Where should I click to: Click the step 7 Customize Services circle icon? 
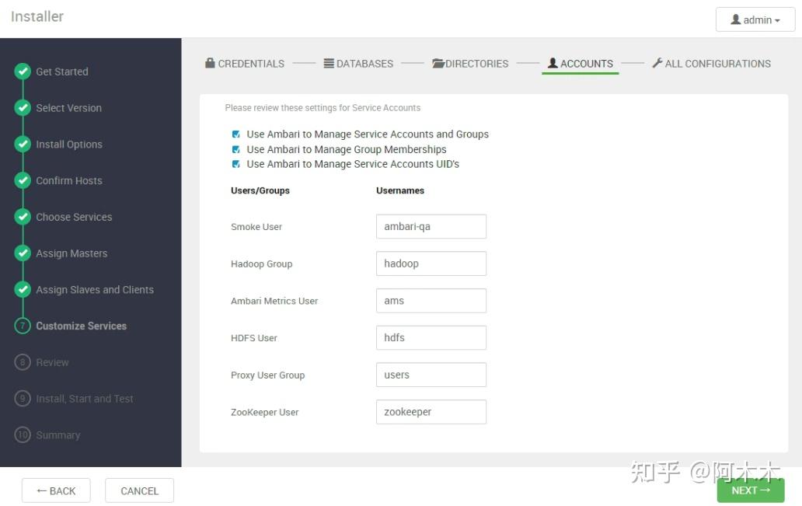[23, 326]
